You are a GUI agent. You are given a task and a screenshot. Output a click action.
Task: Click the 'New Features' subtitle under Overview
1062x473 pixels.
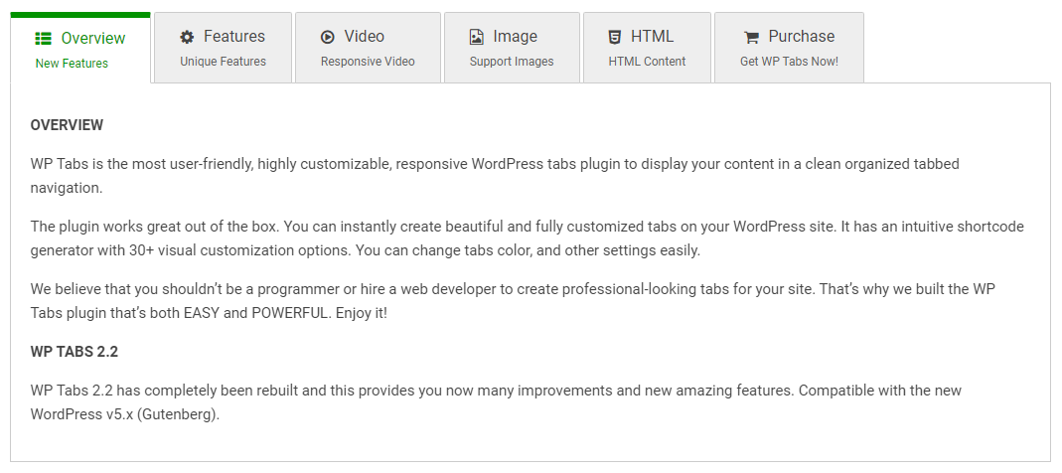coord(72,64)
